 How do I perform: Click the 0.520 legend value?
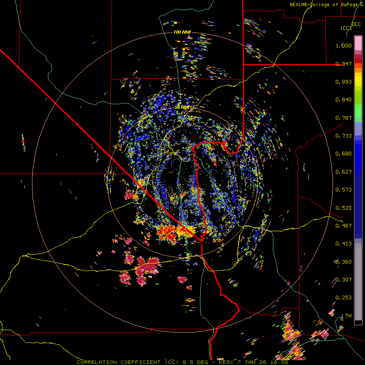click(x=344, y=208)
